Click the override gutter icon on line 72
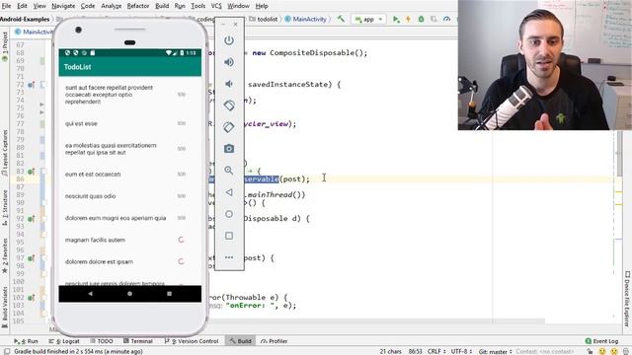Viewport: 632px width, 355px height. [31, 85]
